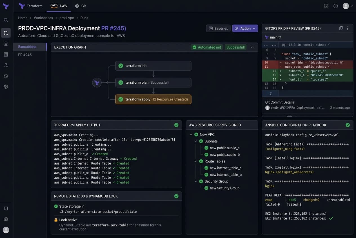This screenshot has width=356, height=238.
Task: Click the Terraform root node in execution graph
Action: [97, 83]
